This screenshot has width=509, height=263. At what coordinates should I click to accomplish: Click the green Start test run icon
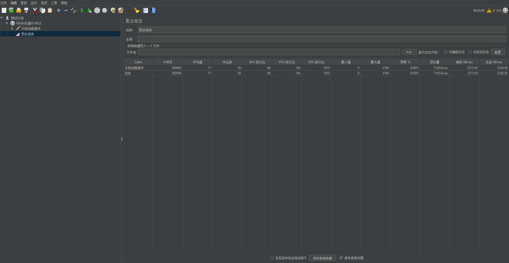82,11
